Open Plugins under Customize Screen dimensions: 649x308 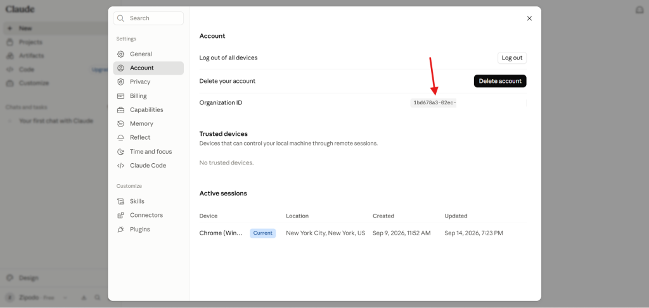148,229
